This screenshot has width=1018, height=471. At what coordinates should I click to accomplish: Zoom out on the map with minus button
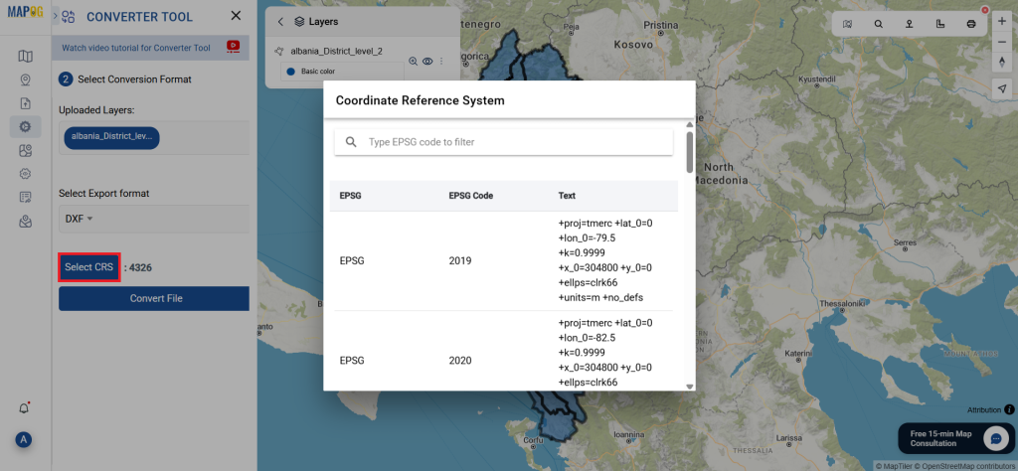[x=1002, y=41]
